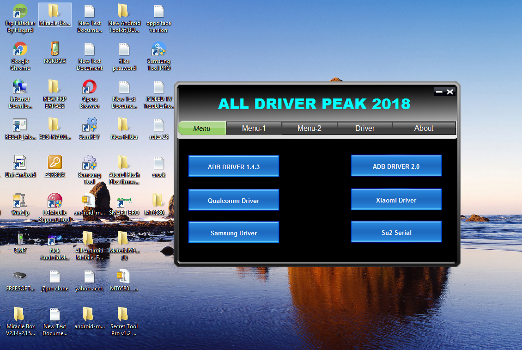522x350 pixels.
Task: Select the Miracle-Bo... folder icon
Action: pos(55,15)
